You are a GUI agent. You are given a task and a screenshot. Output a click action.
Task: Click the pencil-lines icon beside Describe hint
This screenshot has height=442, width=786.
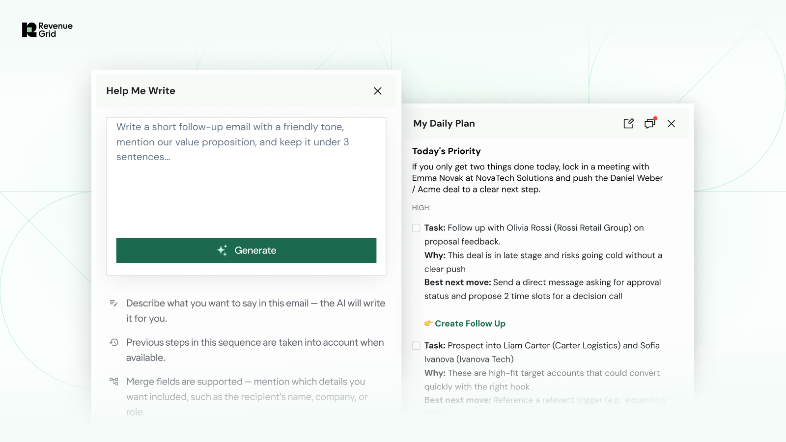113,304
